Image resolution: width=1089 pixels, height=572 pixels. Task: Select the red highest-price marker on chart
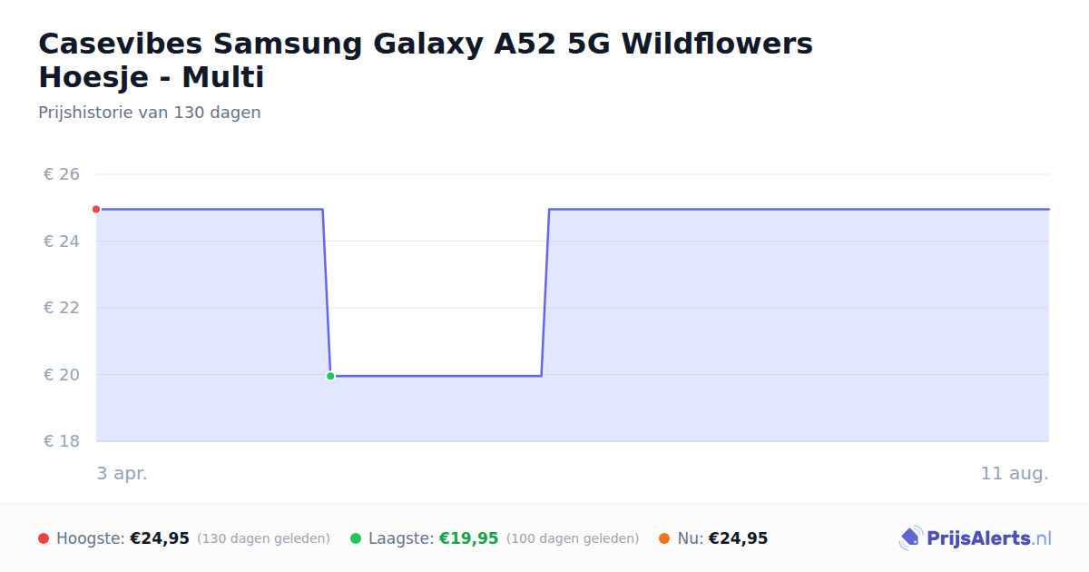96,209
